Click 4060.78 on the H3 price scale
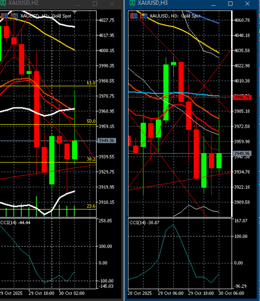260x301 pixels. pos(242,20)
